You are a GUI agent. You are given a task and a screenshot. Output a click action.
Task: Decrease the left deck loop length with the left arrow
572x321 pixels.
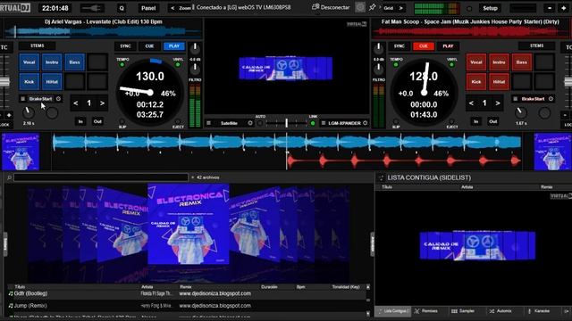(x=75, y=103)
